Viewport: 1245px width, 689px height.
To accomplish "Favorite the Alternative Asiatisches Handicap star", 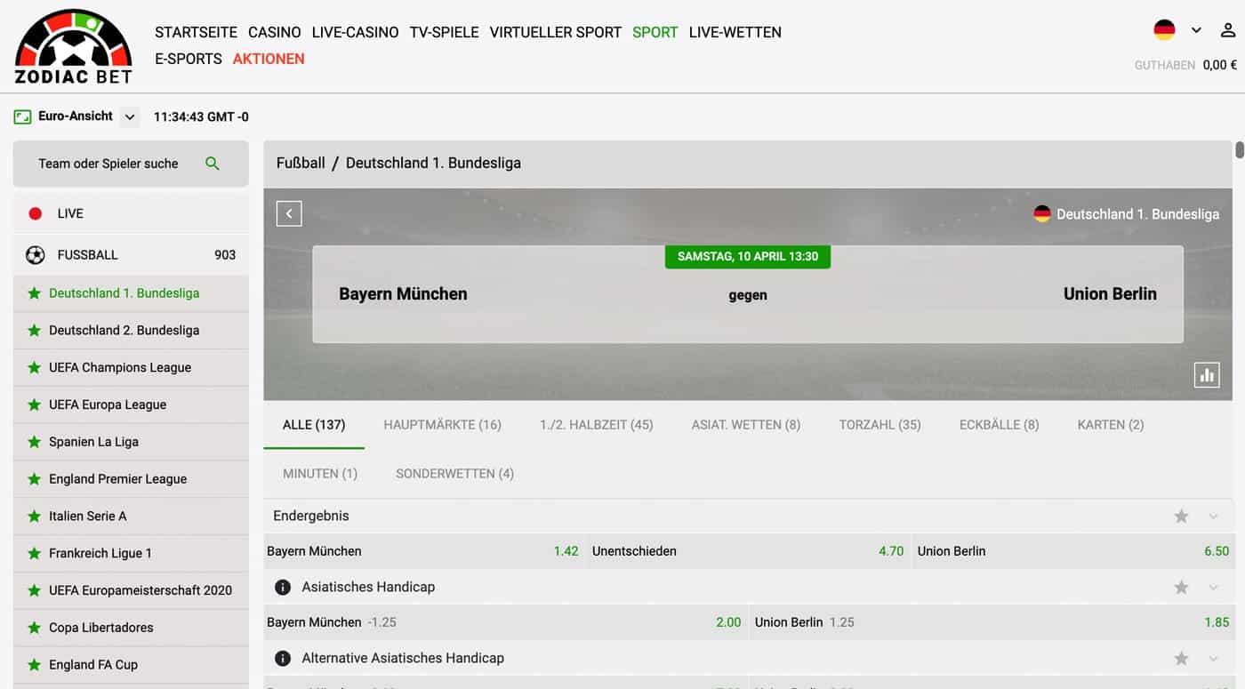I will click(x=1181, y=659).
